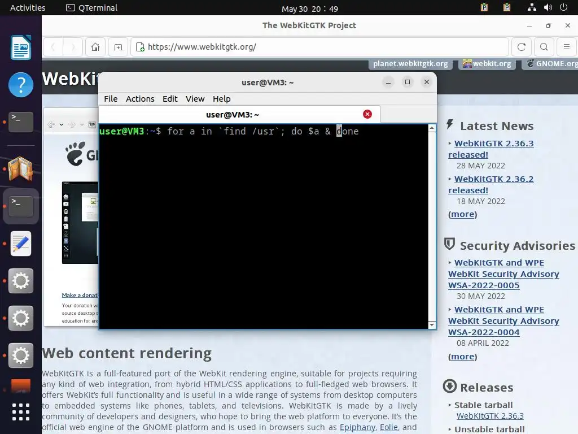The height and width of the screenshot is (434, 578).
Task: Open the Help menu in QTerminal
Action: click(x=221, y=99)
